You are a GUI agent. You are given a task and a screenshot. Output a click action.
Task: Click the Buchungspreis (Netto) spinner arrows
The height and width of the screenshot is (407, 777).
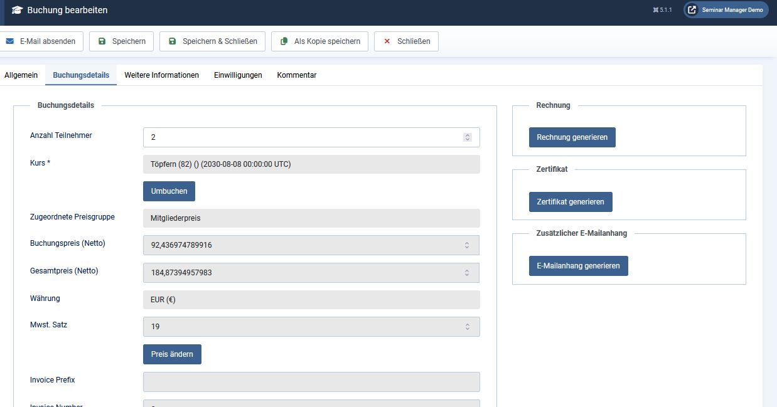pyautogui.click(x=467, y=245)
